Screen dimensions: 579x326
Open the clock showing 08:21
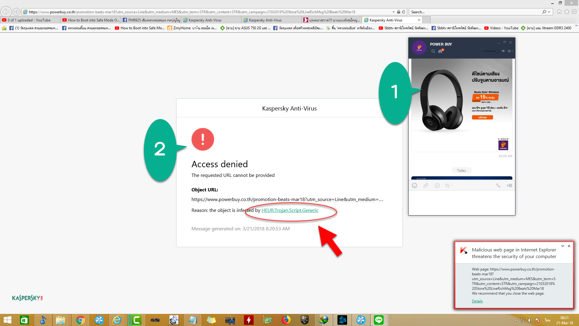(x=565, y=320)
